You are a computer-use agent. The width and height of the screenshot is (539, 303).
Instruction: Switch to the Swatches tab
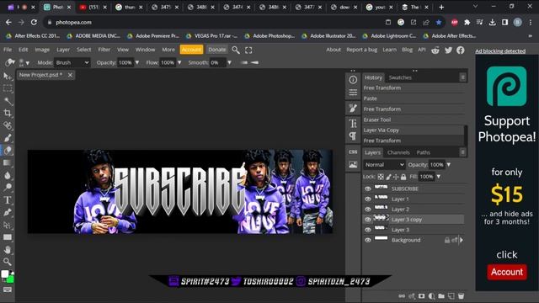pos(400,77)
